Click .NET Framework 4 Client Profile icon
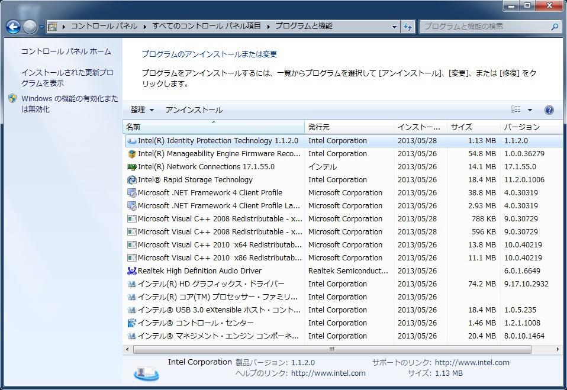567x390 pixels. point(132,193)
